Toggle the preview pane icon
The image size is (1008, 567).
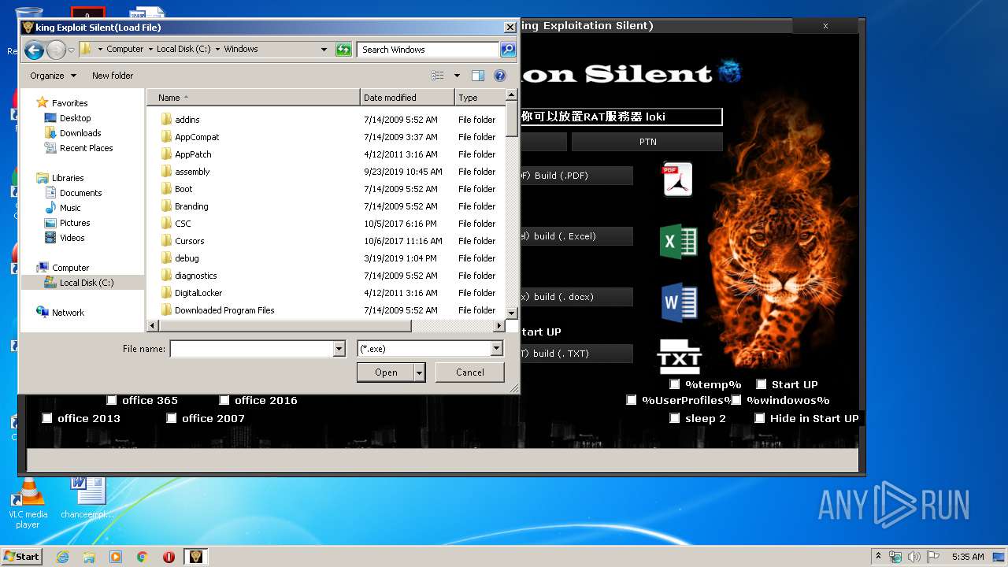point(477,76)
